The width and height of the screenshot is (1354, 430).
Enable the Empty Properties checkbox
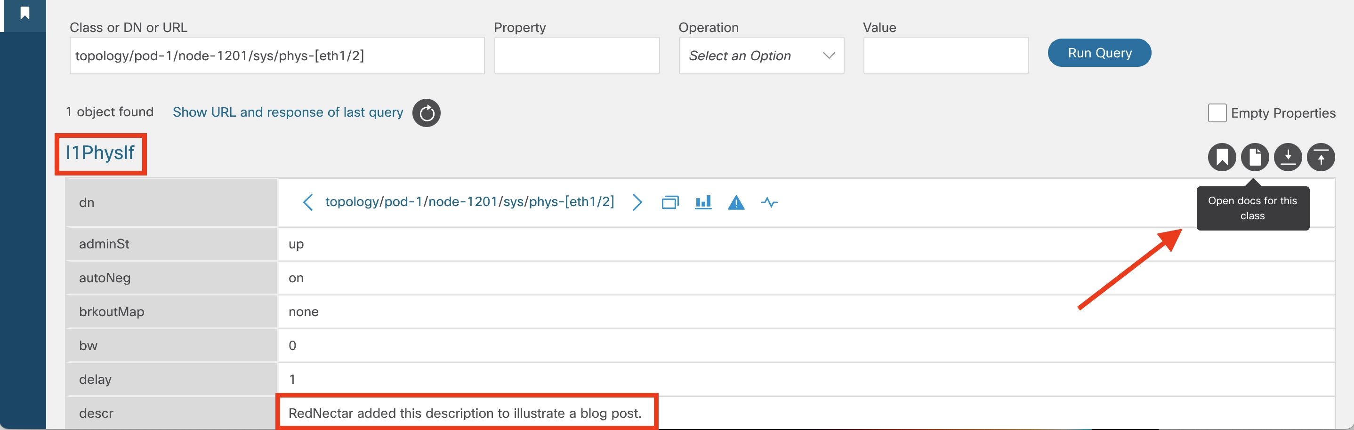point(1217,113)
